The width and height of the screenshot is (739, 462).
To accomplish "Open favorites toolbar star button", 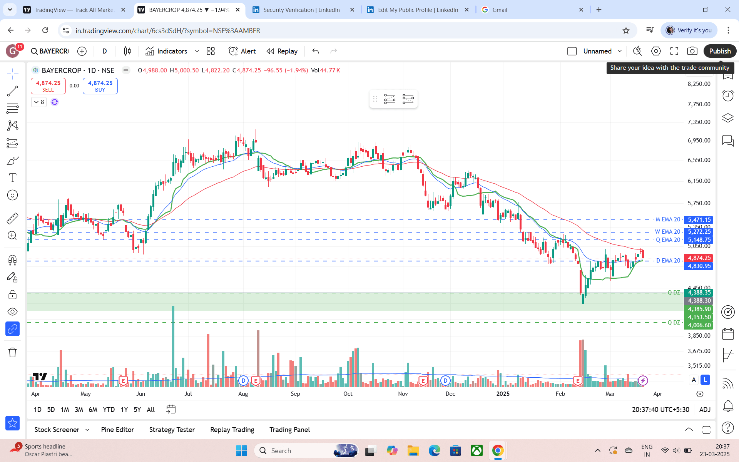I will point(12,423).
